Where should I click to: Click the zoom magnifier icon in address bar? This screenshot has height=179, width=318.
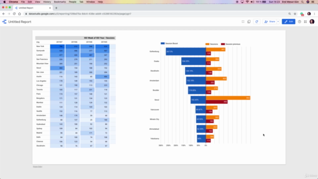290,14
